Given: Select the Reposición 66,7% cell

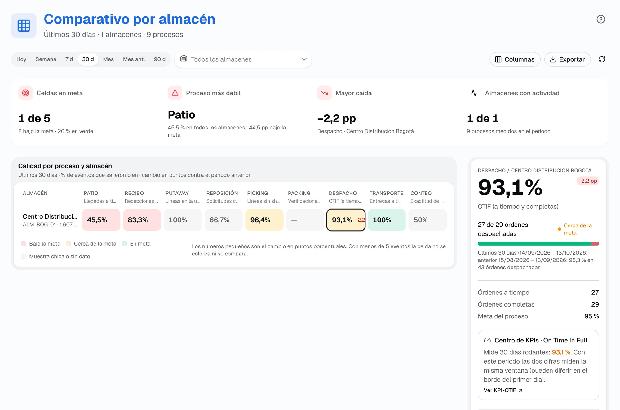Looking at the screenshot, I should (x=224, y=220).
